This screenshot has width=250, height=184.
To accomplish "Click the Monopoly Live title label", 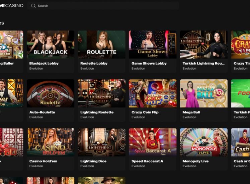I will (195, 161).
